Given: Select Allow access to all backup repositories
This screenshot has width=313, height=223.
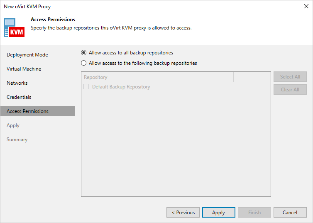Looking at the screenshot, I should pos(84,53).
